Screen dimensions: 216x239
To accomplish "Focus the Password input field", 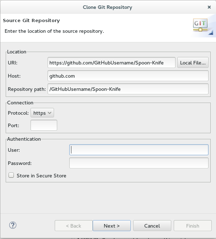I will pyautogui.click(x=139, y=163).
